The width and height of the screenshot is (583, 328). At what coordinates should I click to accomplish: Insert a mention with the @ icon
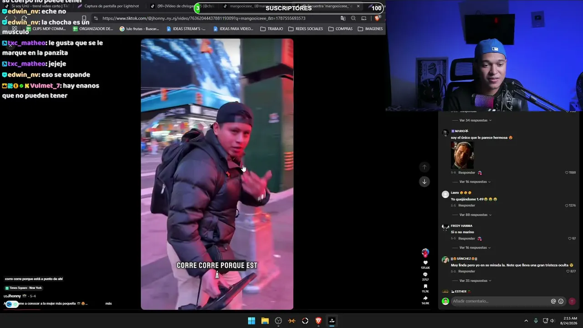pos(553,301)
